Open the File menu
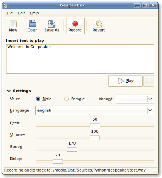Screen dimensions: 162x178 [10, 13]
